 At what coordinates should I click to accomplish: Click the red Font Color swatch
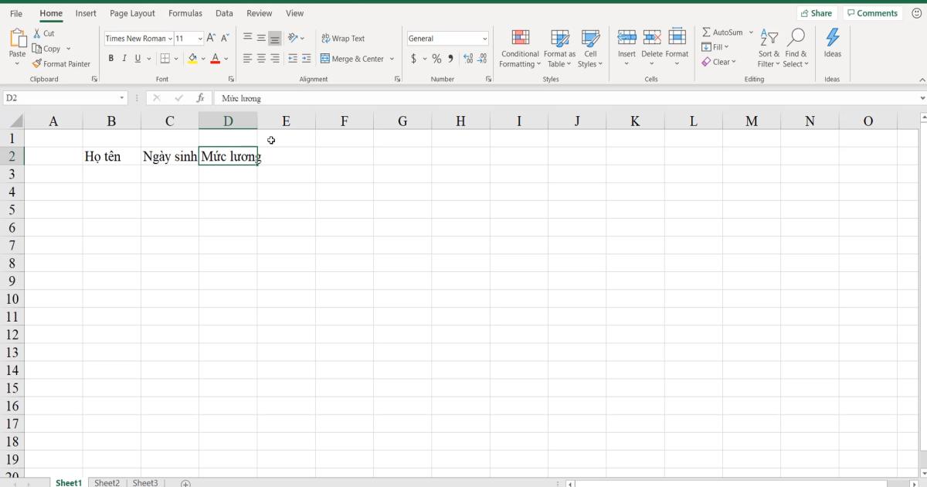213,60
